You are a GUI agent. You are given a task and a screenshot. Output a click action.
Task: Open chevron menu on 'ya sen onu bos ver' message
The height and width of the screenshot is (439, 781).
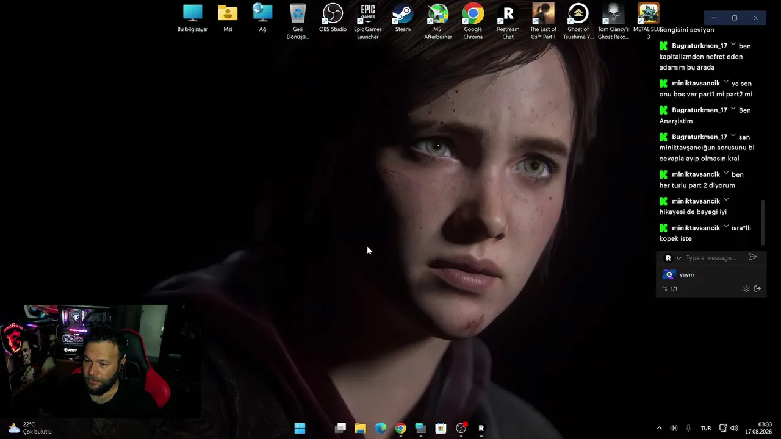coord(726,82)
